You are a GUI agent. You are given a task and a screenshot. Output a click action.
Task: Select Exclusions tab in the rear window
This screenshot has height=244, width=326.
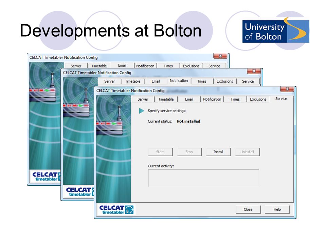click(x=191, y=66)
